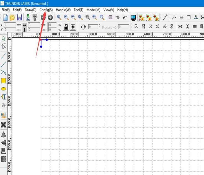The image size is (204, 175).
Task: Click the rotation angle input field
Action: pos(93,27)
